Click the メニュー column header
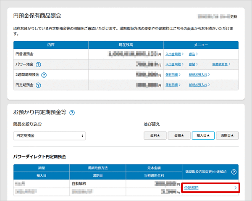The image size is (252, 201). click(201, 45)
